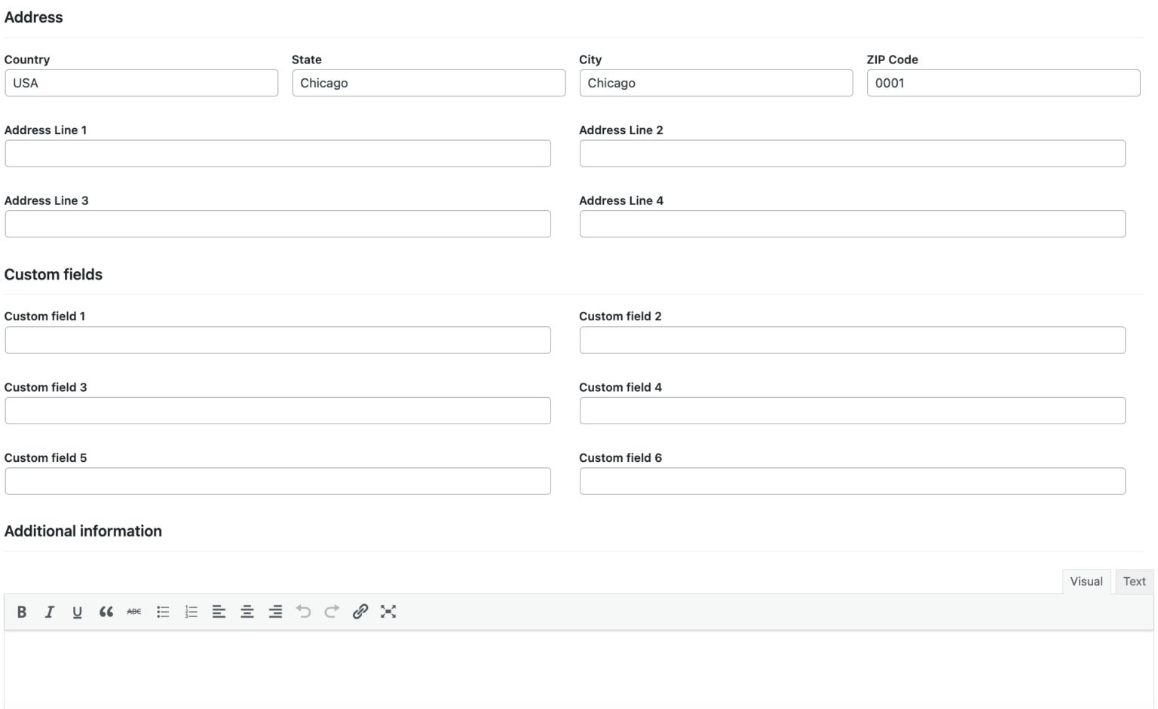The image size is (1158, 709).
Task: Align text to the right
Action: click(x=275, y=612)
